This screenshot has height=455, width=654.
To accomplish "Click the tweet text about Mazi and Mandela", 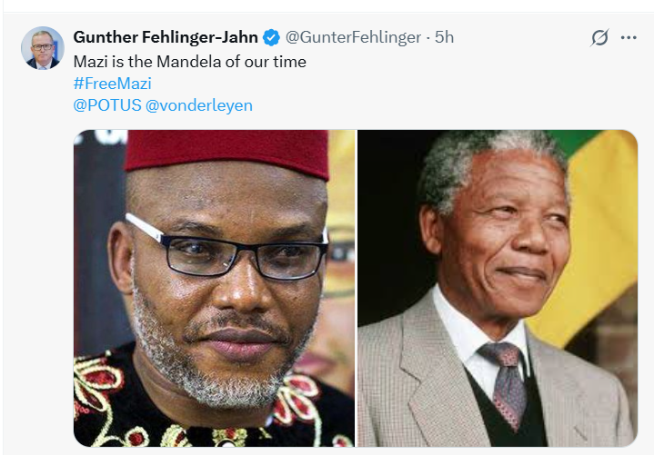I will pyautogui.click(x=189, y=62).
